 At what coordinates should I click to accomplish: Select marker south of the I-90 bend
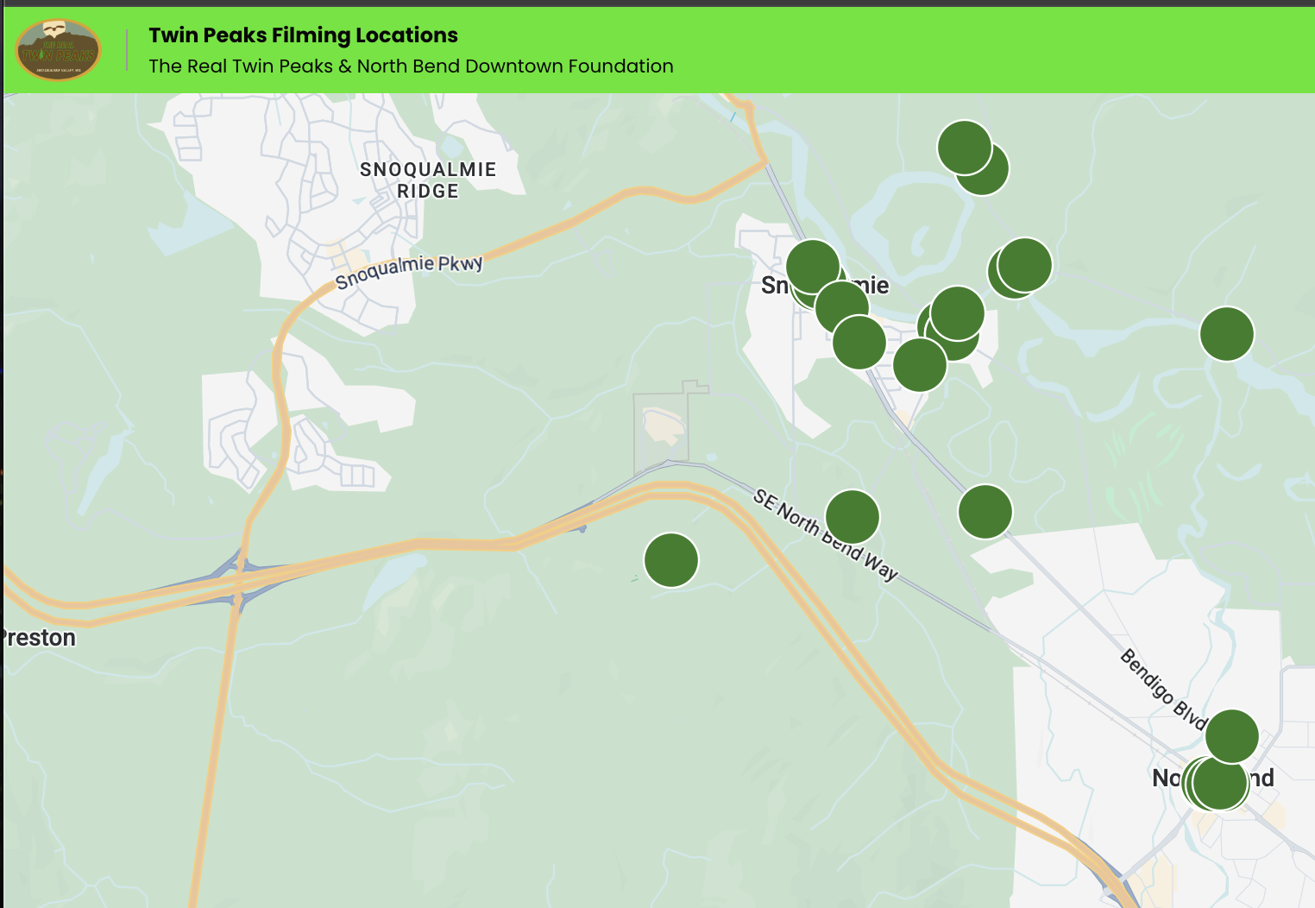671,560
